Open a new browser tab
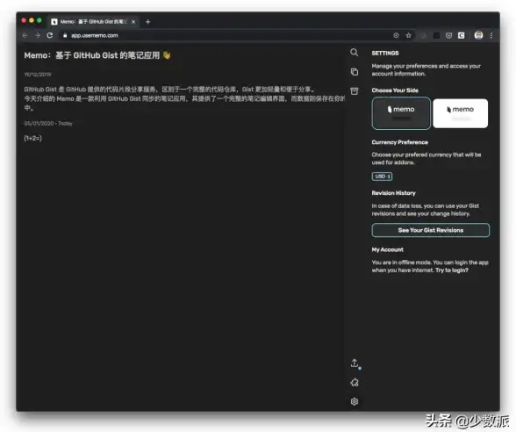Viewport: 516px width, 432px height. coord(147,22)
